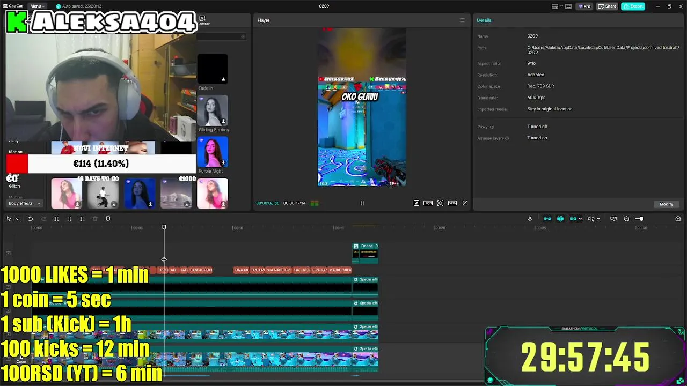The height and width of the screenshot is (386, 687).
Task: Select the Glitch effects category
Action: [x=14, y=186]
